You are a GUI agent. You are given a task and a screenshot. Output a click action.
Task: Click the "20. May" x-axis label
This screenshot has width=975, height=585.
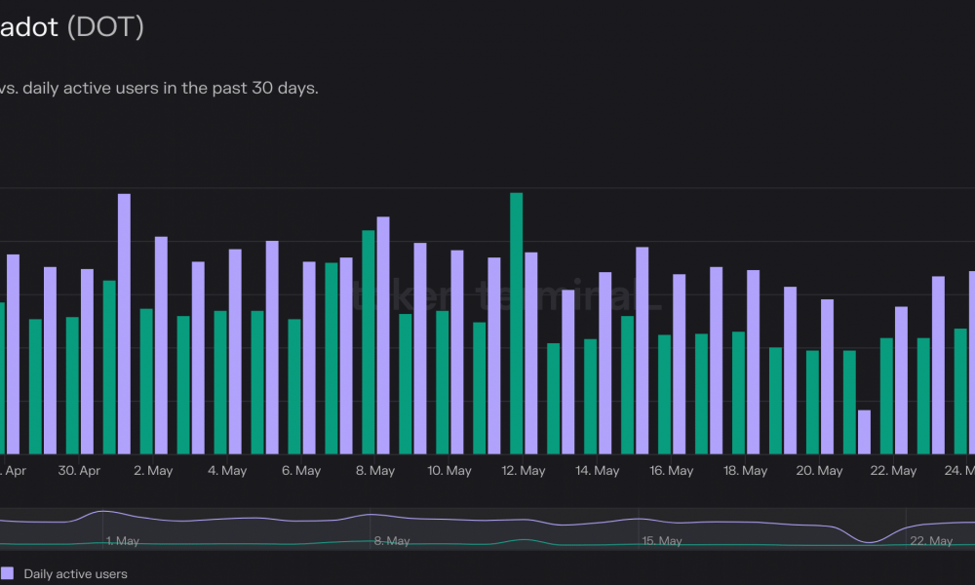819,471
